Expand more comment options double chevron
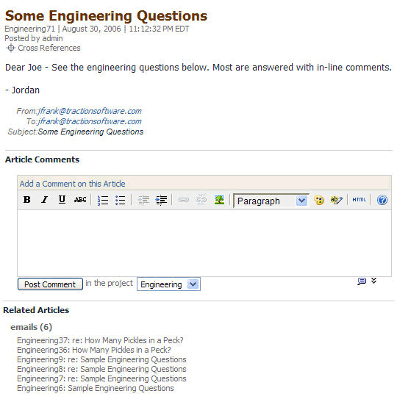This screenshot has width=397, height=413. (x=373, y=281)
